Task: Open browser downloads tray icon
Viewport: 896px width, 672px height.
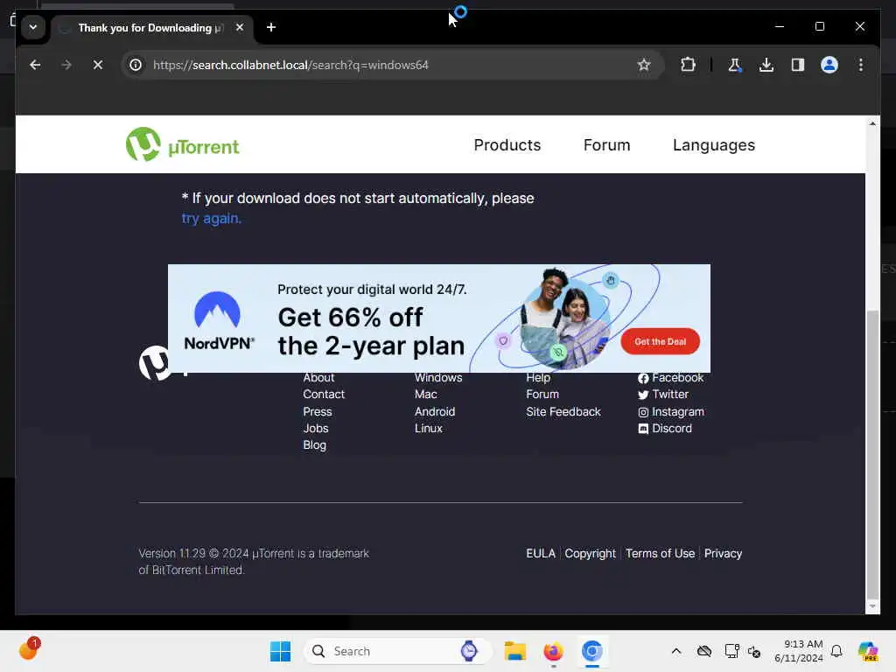Action: 766,65
